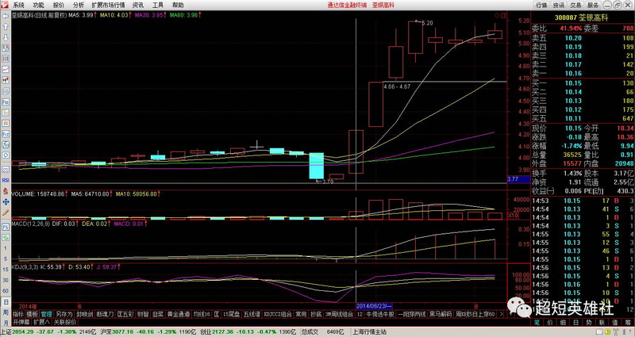Click the red application logo at top-left
The height and width of the screenshot is (337, 635).
point(6,5)
